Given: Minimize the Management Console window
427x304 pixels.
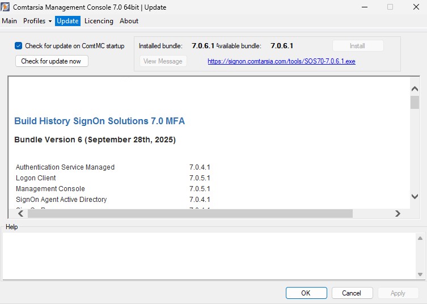Looking at the screenshot, I should click(365, 7).
